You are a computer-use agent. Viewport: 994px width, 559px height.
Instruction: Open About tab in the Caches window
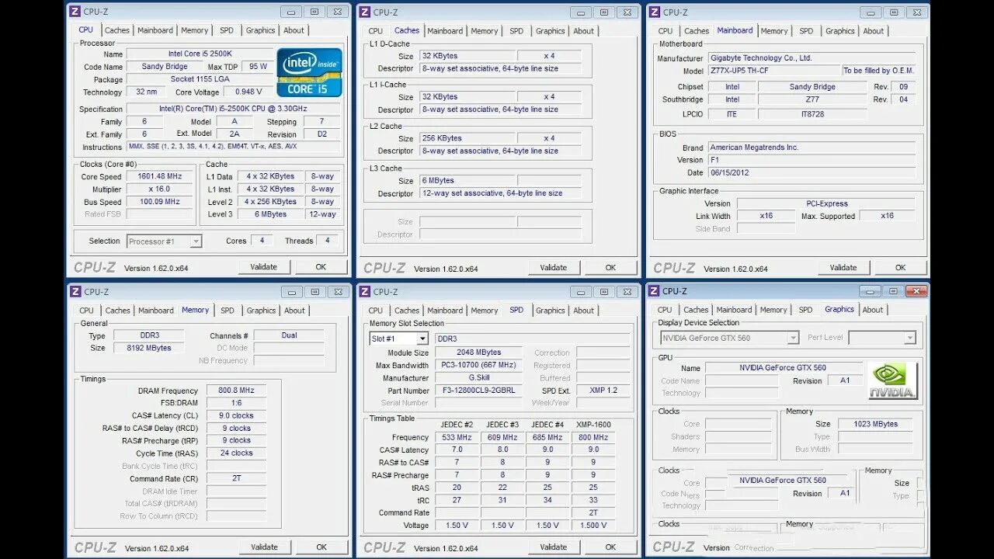point(584,31)
